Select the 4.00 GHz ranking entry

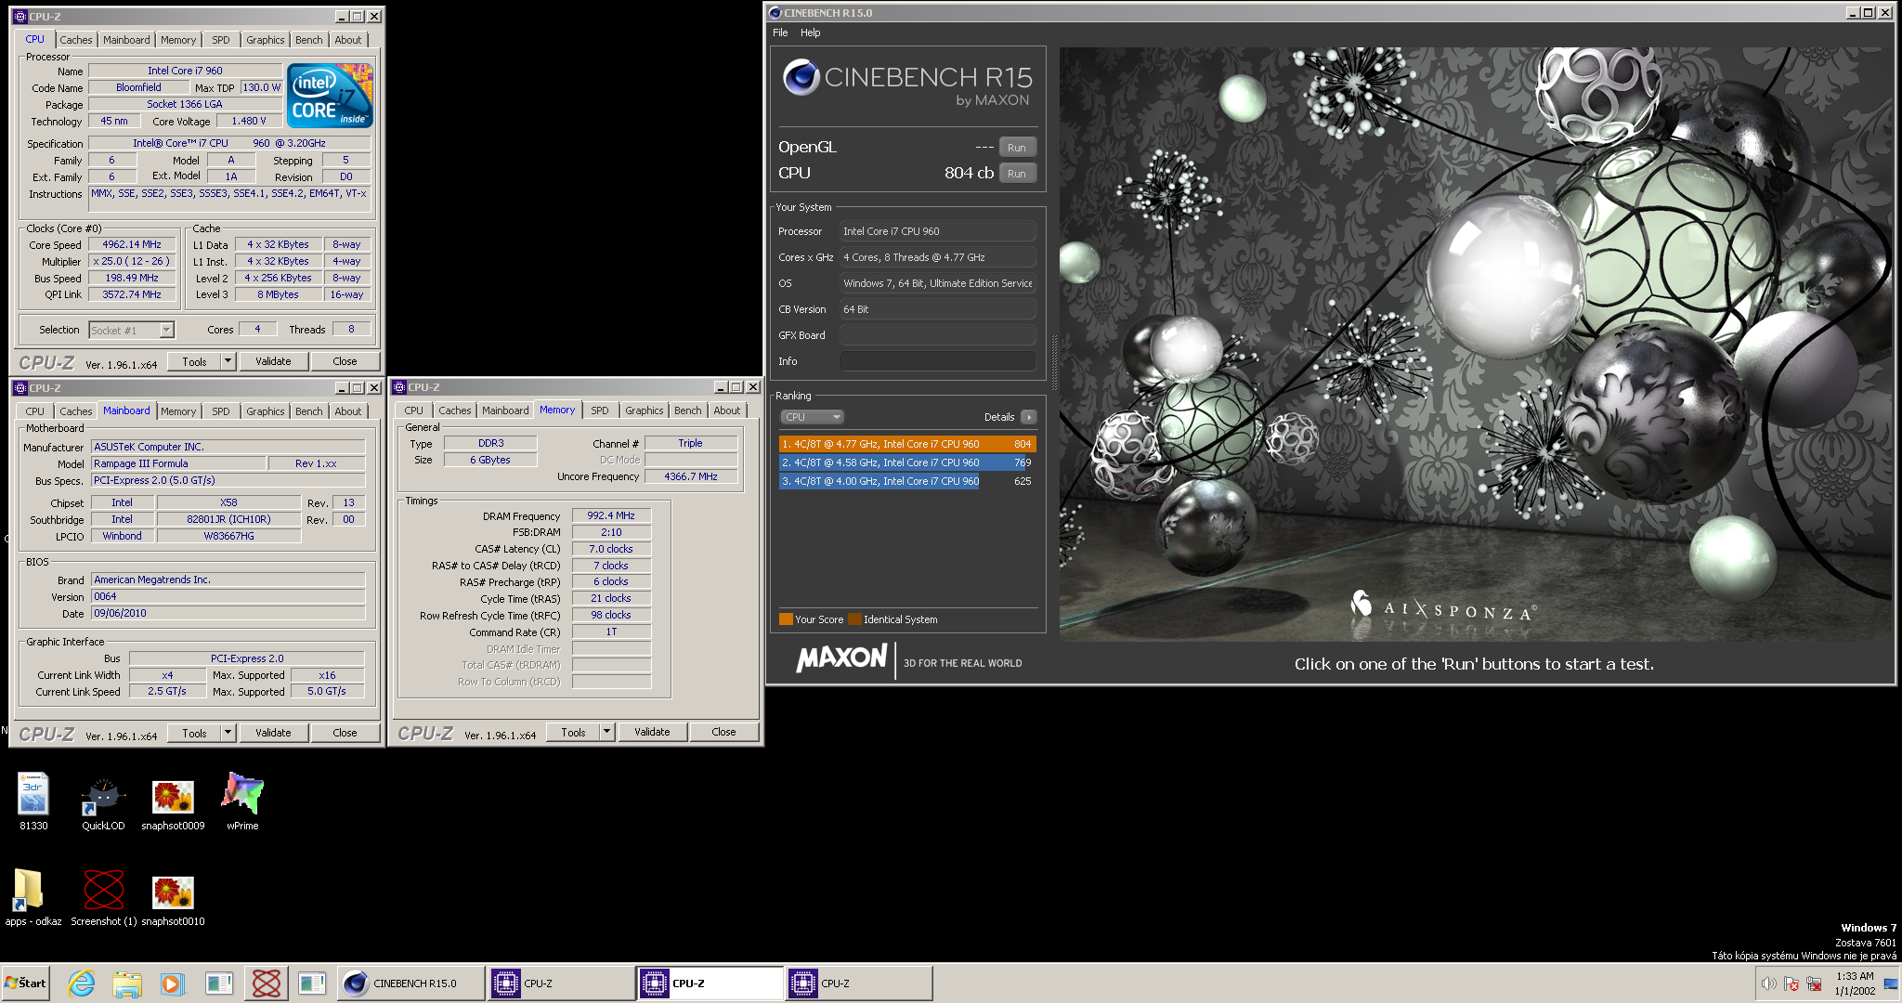tap(907, 481)
